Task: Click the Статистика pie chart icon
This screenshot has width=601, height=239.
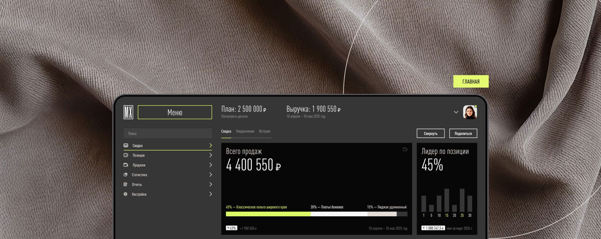Action: click(126, 175)
